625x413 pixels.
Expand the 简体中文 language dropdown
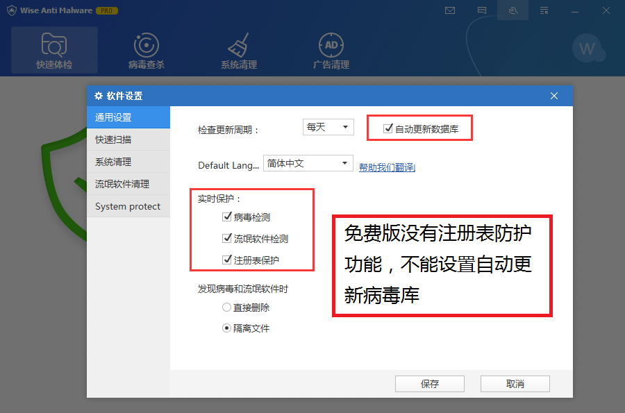pos(308,162)
